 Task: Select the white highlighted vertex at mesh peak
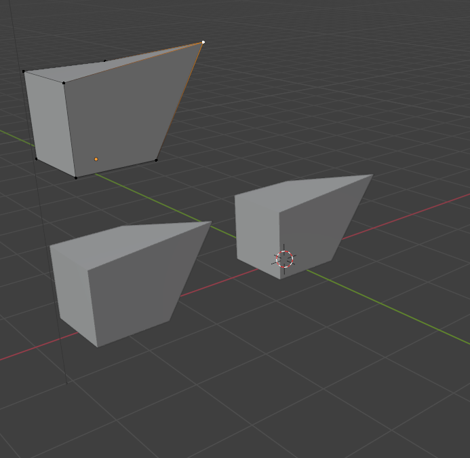tap(203, 42)
